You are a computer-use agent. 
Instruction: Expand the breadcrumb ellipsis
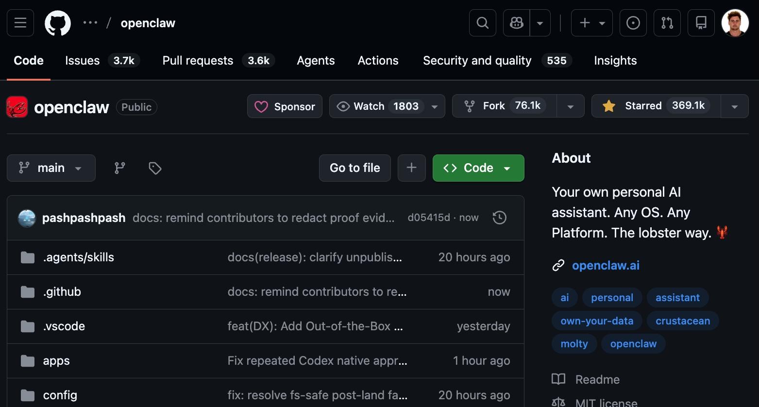(x=90, y=23)
